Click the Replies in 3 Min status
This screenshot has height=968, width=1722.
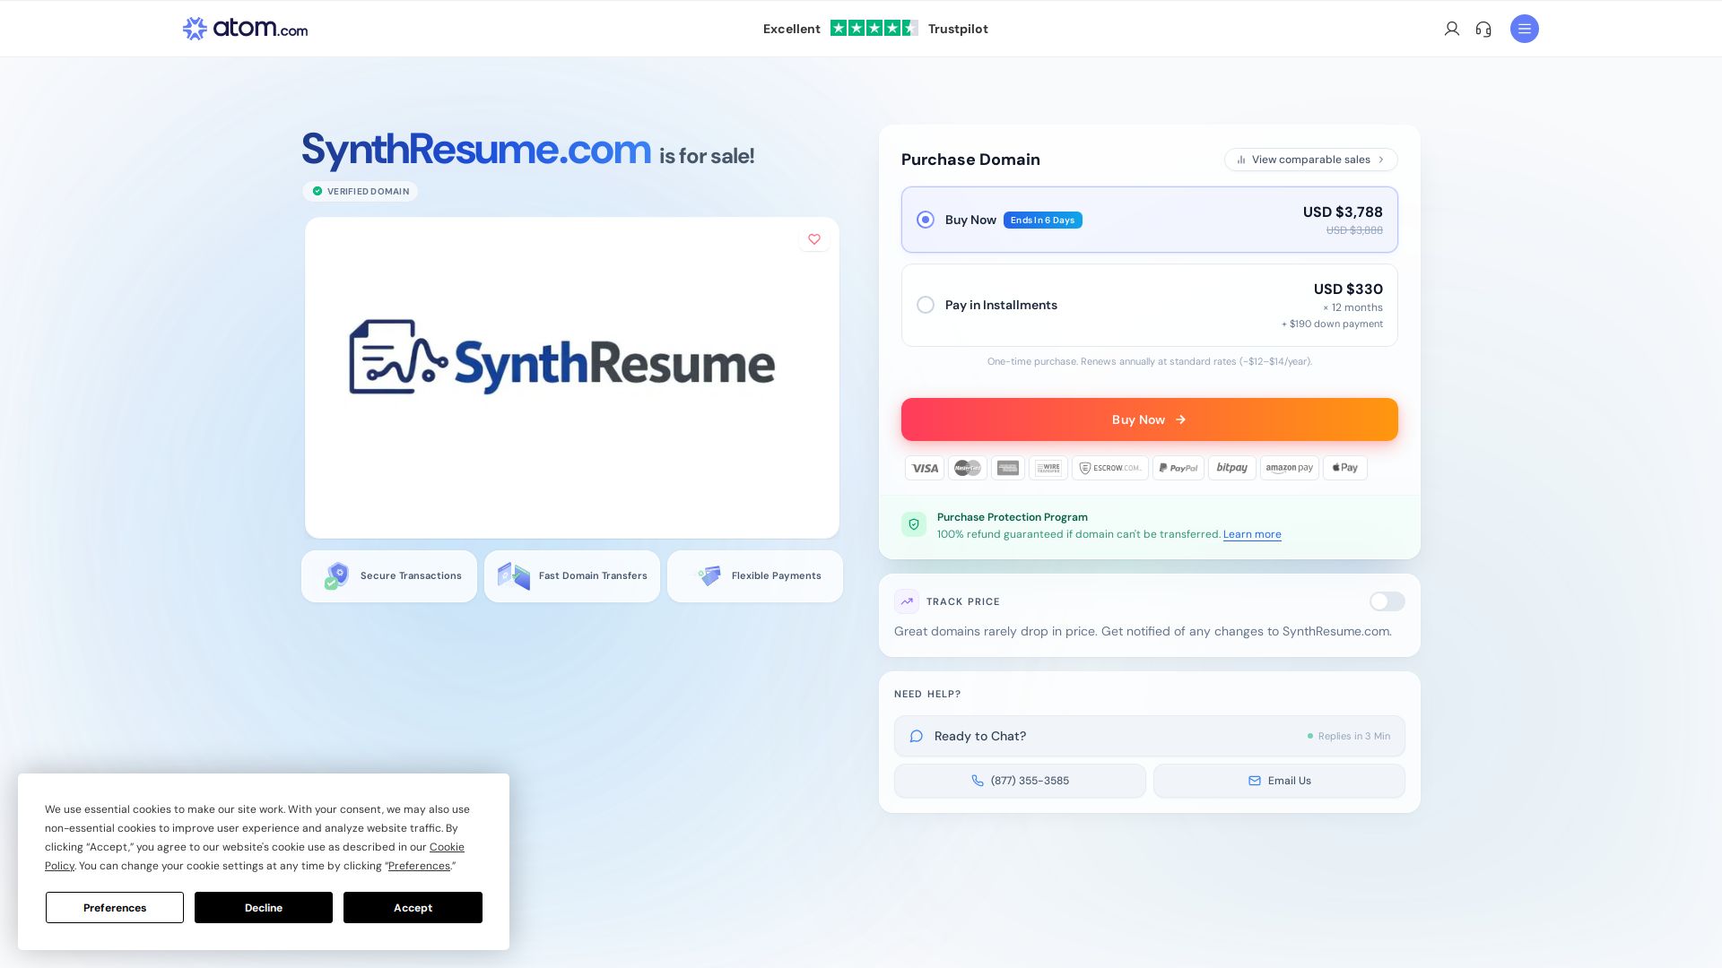click(1348, 736)
